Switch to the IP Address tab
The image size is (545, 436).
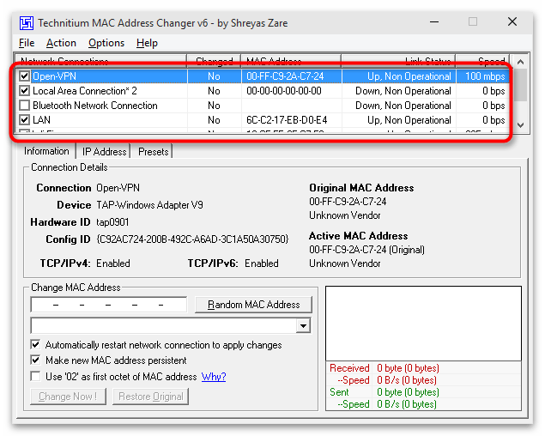104,152
